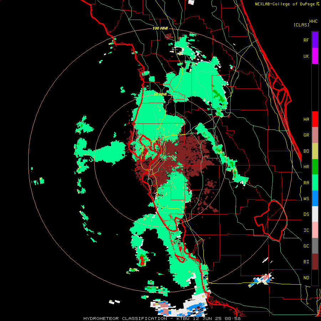Viewport: 321px width, 321px height.
Task: Click the 'NEXLAB-College of DuPage' credit text
Action: pos(285,4)
